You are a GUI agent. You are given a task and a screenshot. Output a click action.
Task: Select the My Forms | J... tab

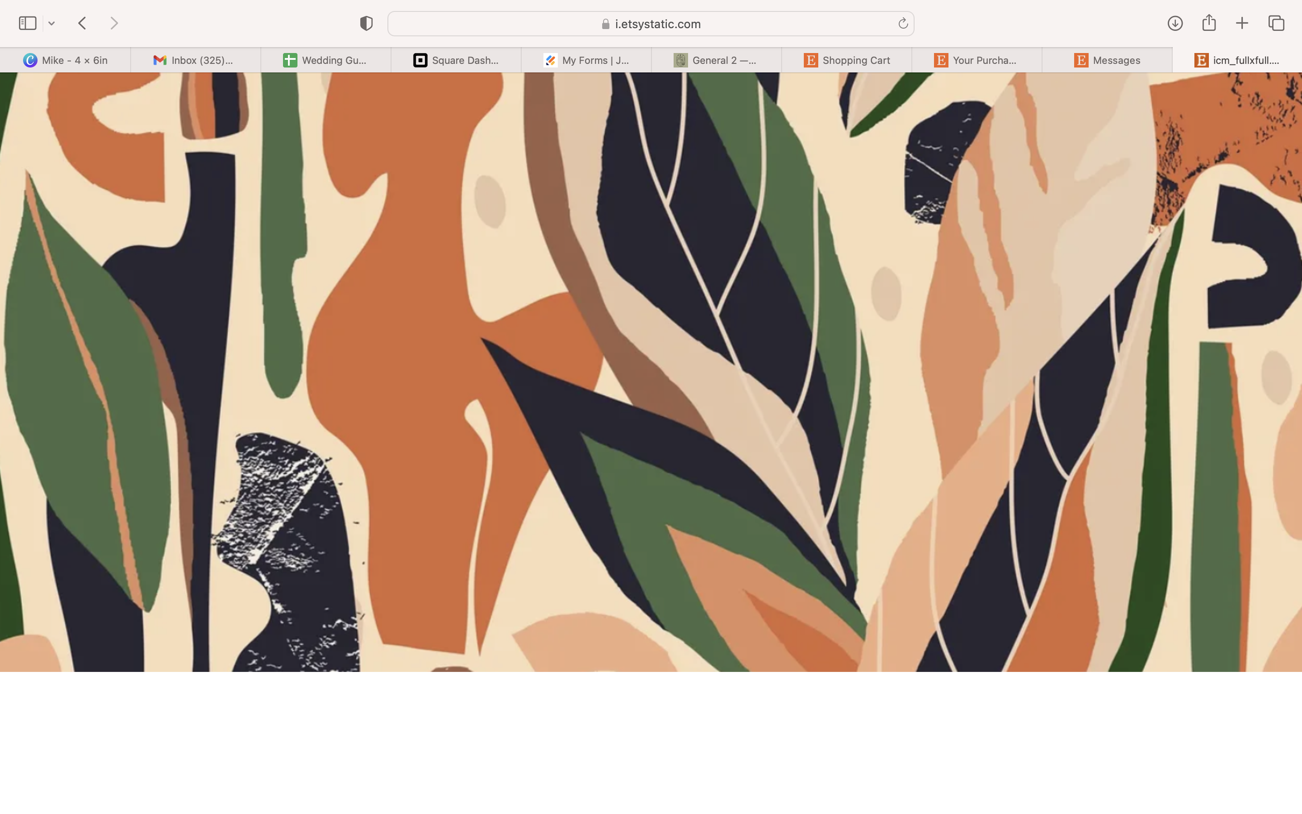point(586,60)
